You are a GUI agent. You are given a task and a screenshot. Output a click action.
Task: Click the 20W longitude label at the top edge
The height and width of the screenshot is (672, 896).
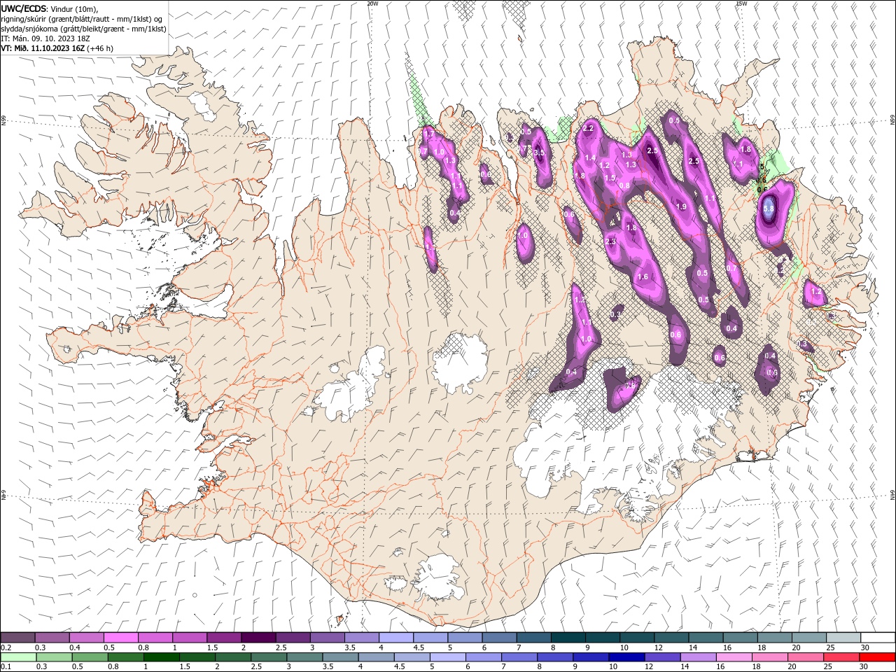tap(372, 3)
